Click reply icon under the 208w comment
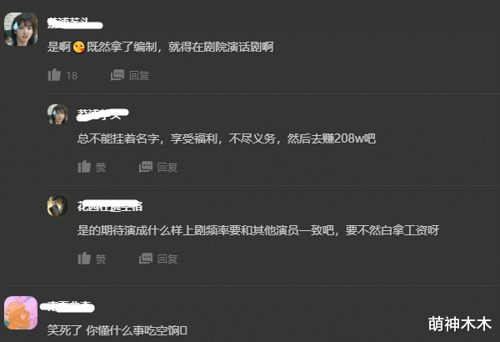This screenshot has height=342, width=500. pos(146,167)
